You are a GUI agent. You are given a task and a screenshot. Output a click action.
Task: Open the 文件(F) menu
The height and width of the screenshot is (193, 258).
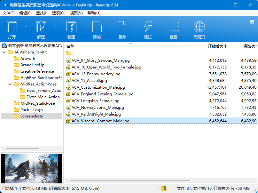(9, 13)
